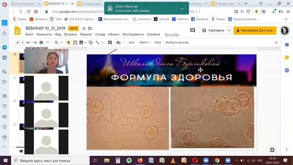This screenshot has height=165, width=293.
Task: Collapse the toolbar with the up chevron
Action: coord(276,43)
